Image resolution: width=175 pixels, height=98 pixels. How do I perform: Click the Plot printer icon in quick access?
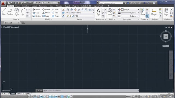22,3
